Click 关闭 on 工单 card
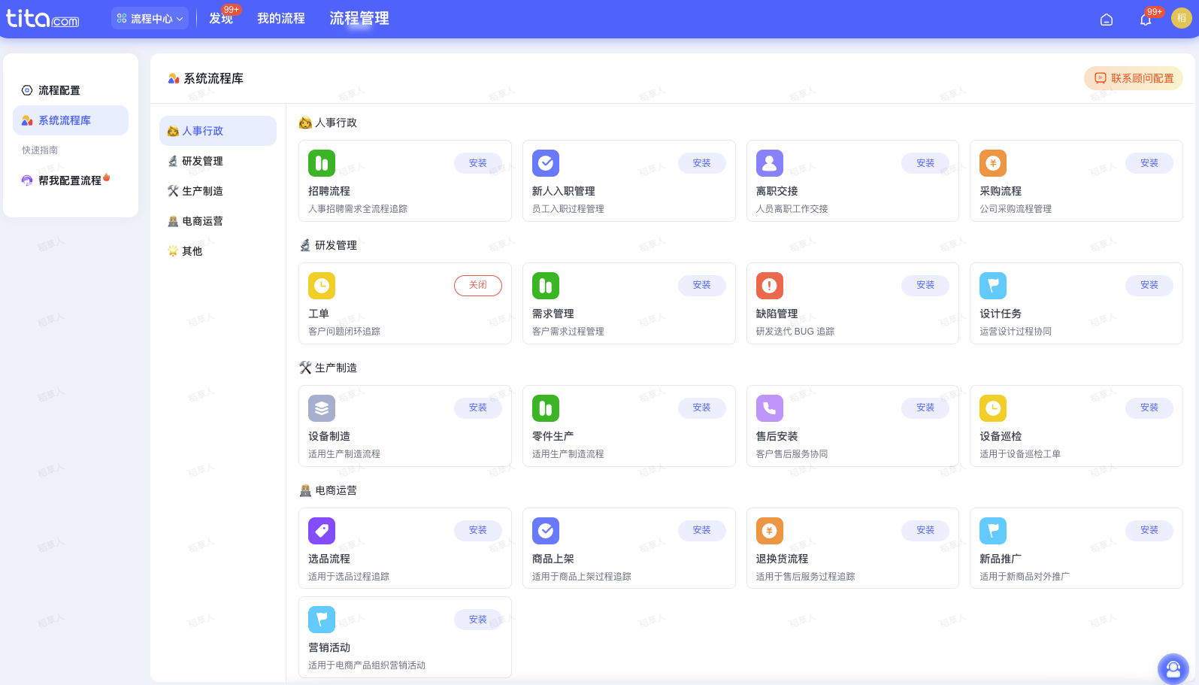The image size is (1199, 685). coord(478,286)
